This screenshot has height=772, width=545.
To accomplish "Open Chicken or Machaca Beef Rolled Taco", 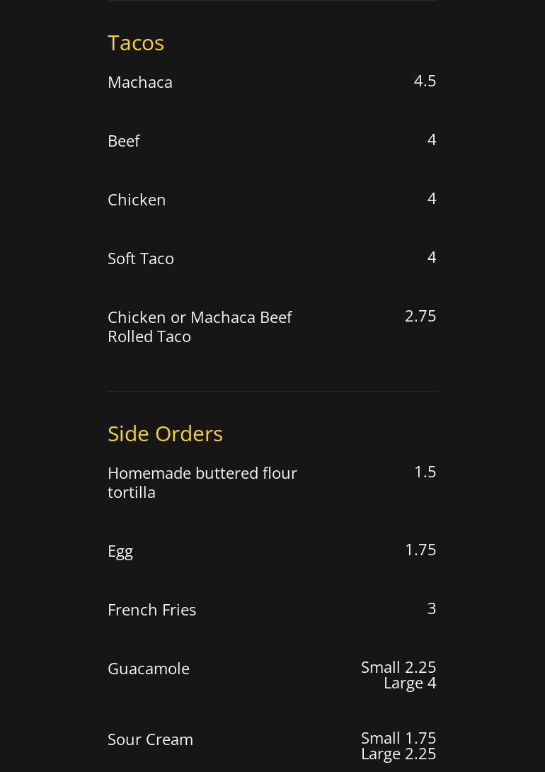I will point(199,327).
